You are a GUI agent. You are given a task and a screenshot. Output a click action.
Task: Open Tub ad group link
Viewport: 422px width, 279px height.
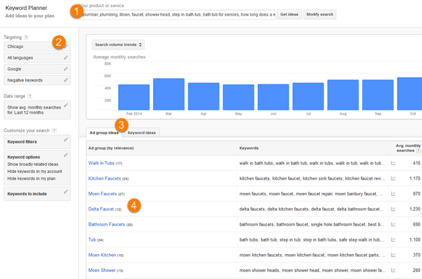pos(92,240)
